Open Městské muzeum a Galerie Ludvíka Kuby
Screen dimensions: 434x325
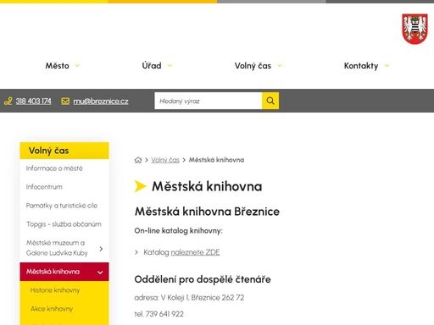[x=57, y=248]
